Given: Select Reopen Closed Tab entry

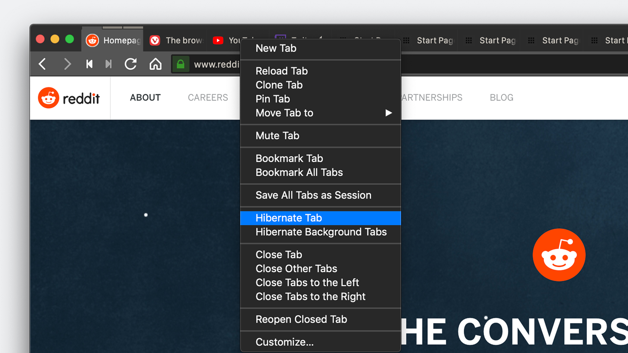Looking at the screenshot, I should (x=321, y=319).
